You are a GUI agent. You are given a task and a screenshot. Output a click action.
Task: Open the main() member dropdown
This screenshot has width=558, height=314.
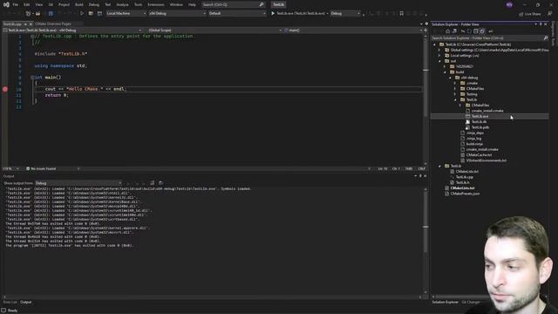352,31
